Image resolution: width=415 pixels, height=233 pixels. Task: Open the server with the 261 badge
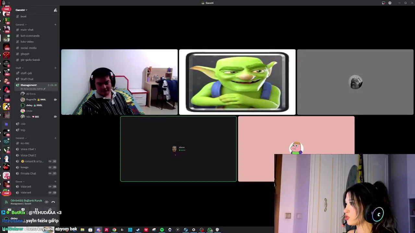click(x=6, y=72)
